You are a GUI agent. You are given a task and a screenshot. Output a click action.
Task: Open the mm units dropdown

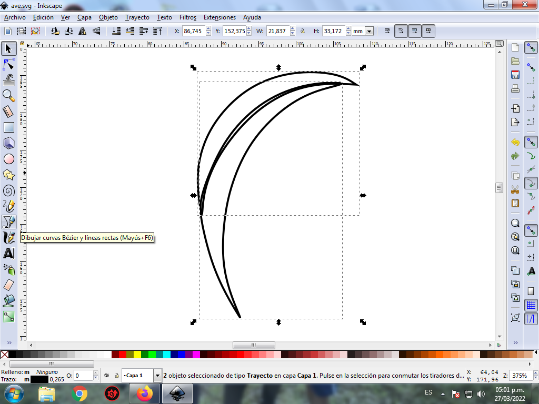(x=369, y=32)
